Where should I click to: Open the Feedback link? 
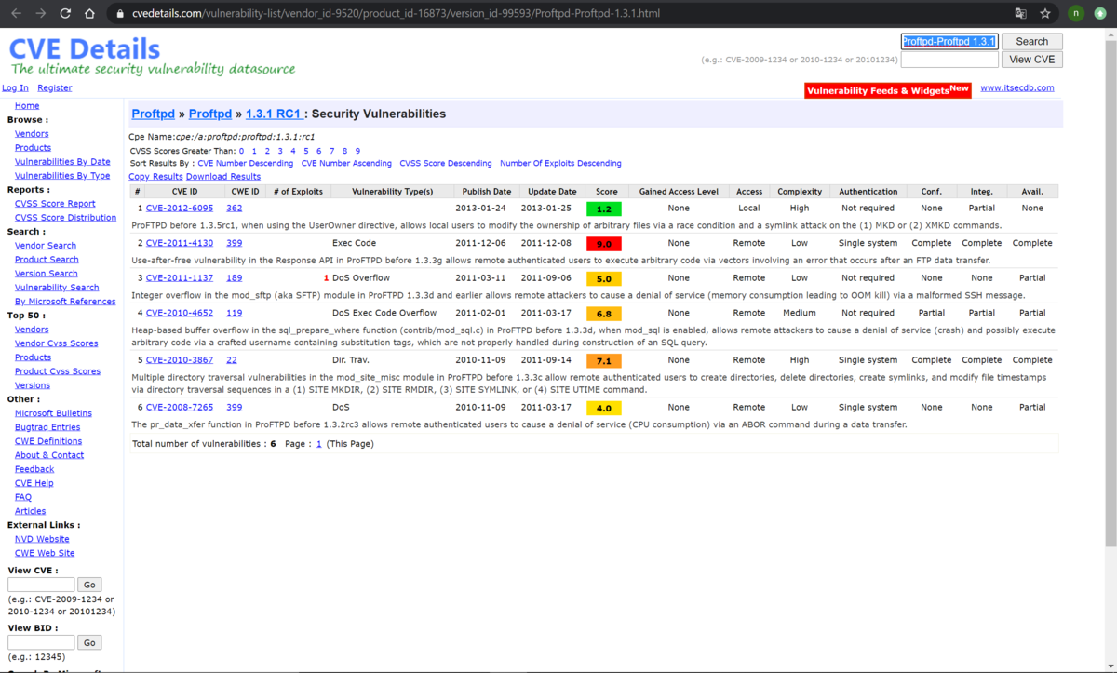pos(34,469)
